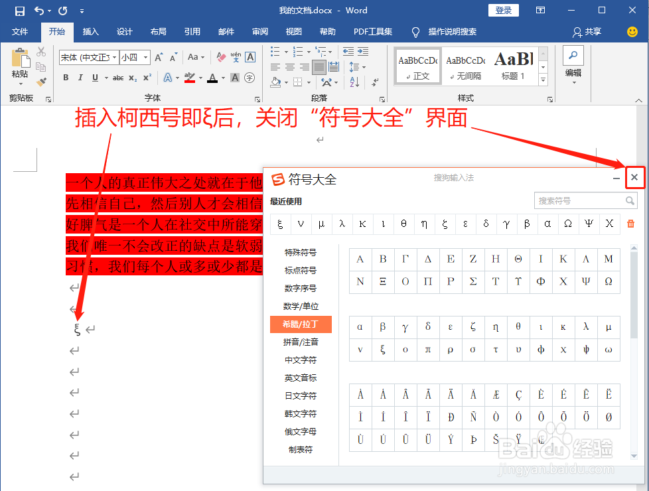Click the 登录 sign-in button
Image resolution: width=649 pixels, height=491 pixels.
[x=503, y=11]
